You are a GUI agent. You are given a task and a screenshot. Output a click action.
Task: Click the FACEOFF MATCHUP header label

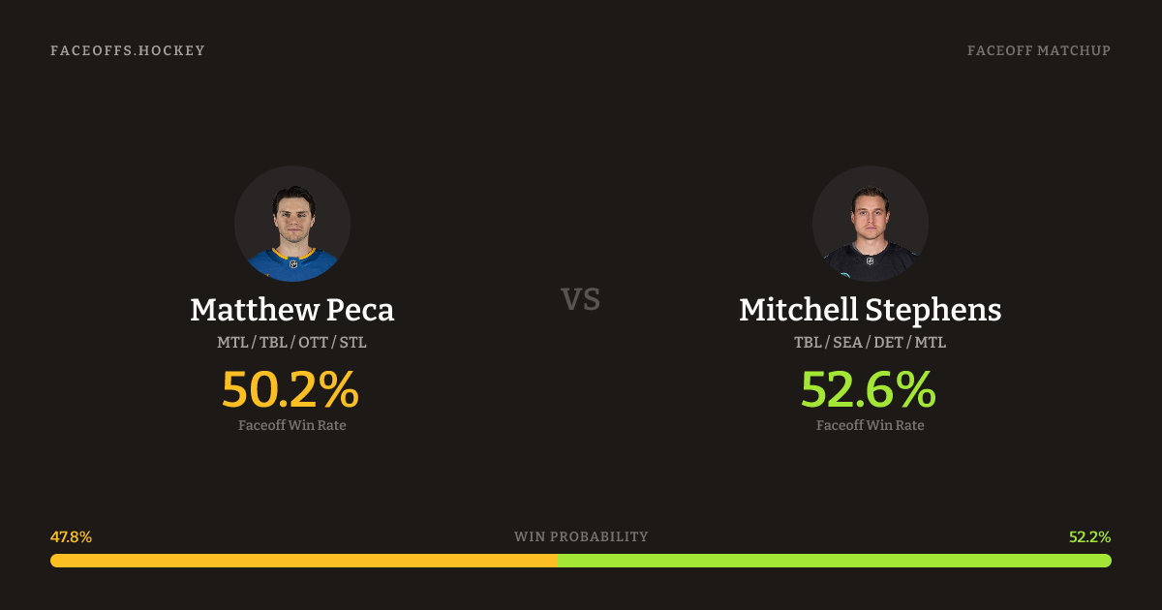[x=1038, y=50]
